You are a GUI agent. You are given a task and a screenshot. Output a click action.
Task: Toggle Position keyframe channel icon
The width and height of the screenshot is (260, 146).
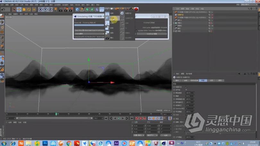[x=150, y=118]
